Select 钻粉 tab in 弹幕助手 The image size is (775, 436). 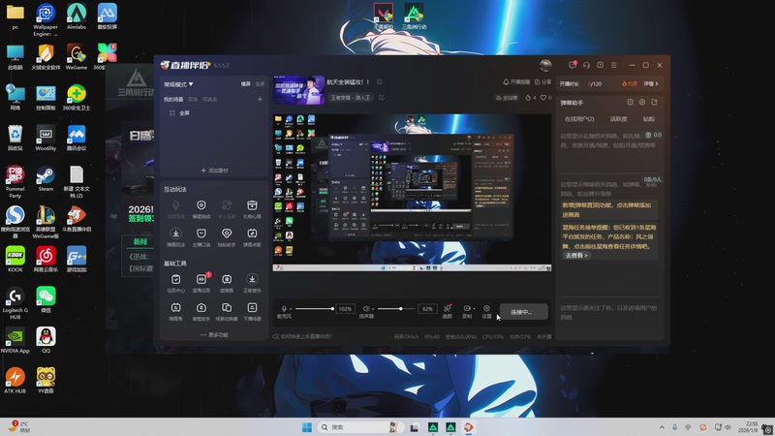click(649, 119)
